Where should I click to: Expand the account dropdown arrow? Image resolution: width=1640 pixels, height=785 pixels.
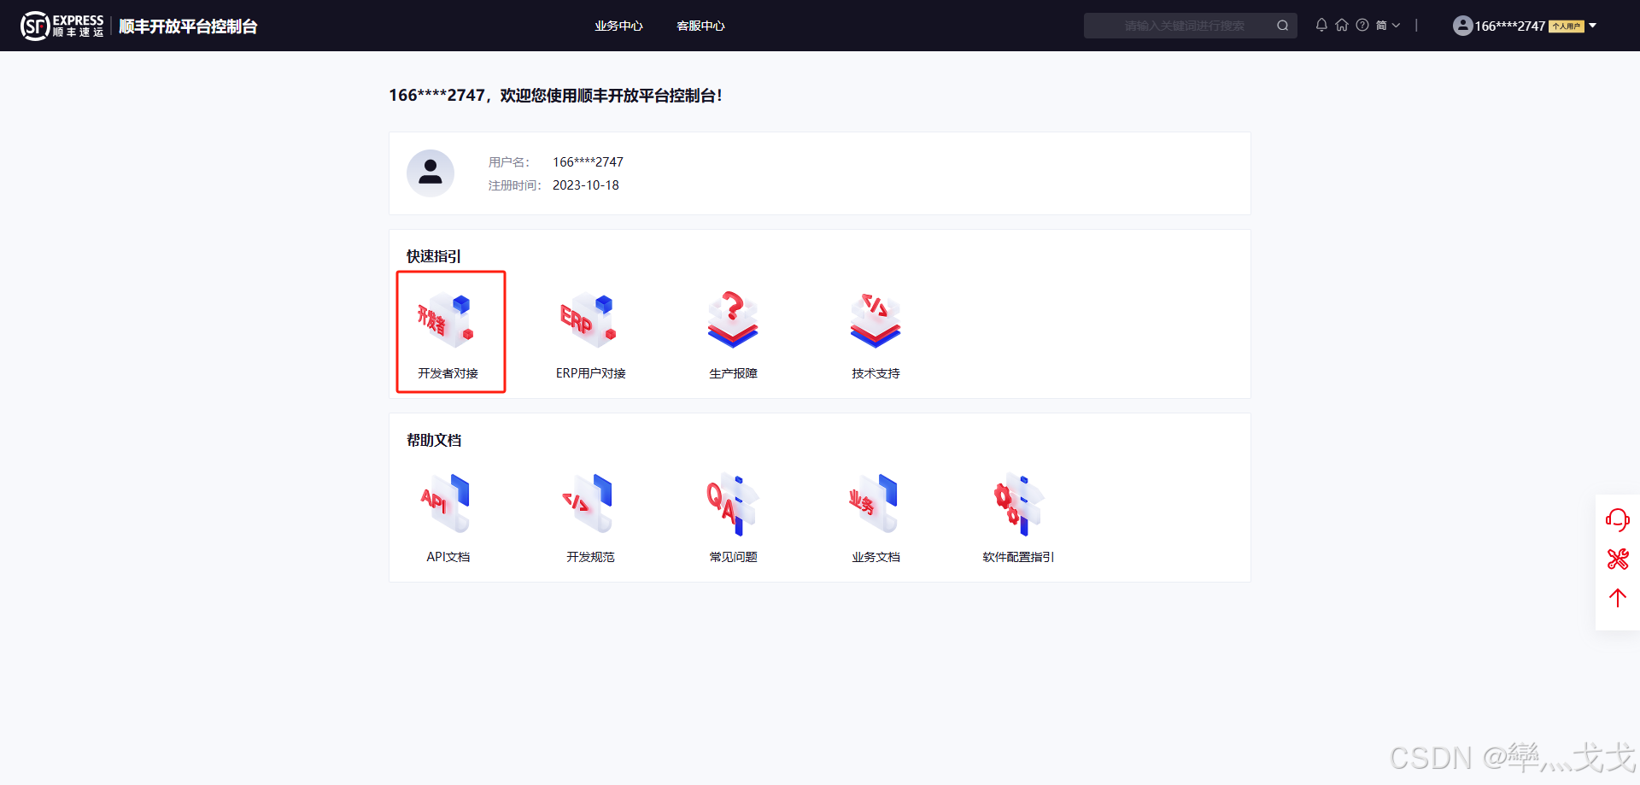(1592, 26)
